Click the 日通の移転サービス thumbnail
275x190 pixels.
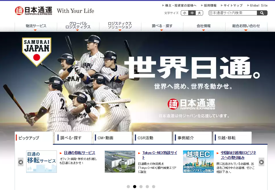(x=41, y=161)
